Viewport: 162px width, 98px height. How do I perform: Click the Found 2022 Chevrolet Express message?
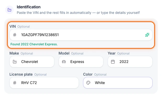pos(34,44)
